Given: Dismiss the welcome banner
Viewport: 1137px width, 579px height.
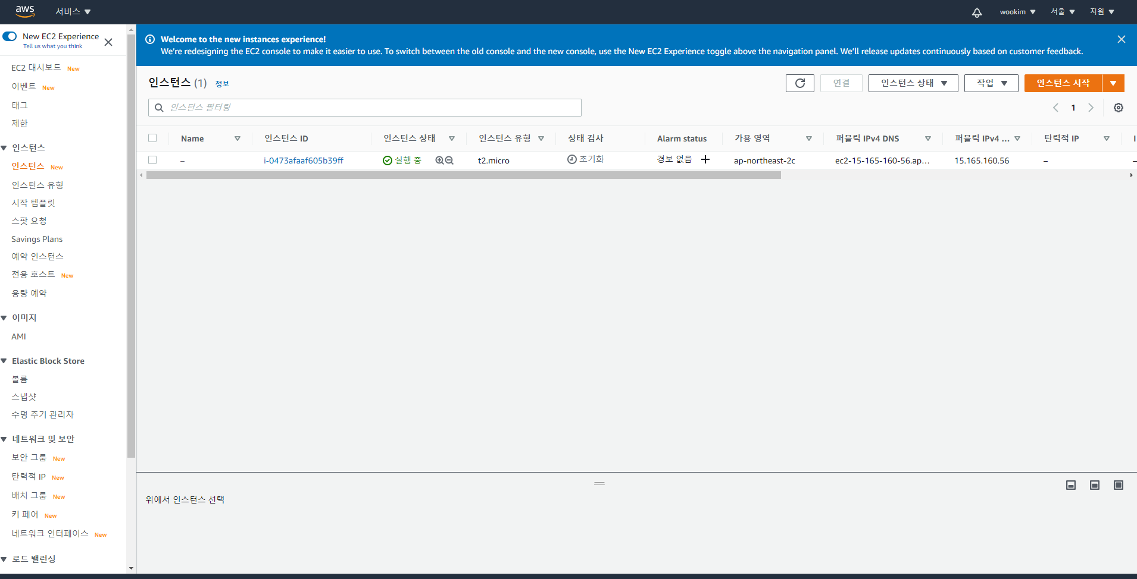Looking at the screenshot, I should click(x=1121, y=39).
